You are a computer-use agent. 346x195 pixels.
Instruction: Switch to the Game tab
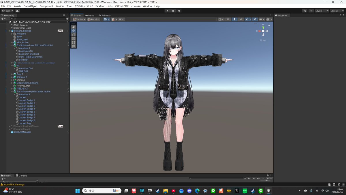[x=89, y=15]
